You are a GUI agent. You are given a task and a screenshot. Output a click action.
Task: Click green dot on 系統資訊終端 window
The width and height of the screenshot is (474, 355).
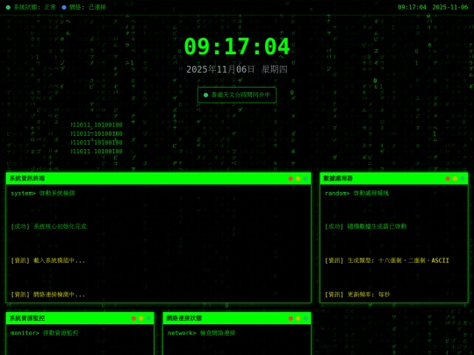point(305,179)
